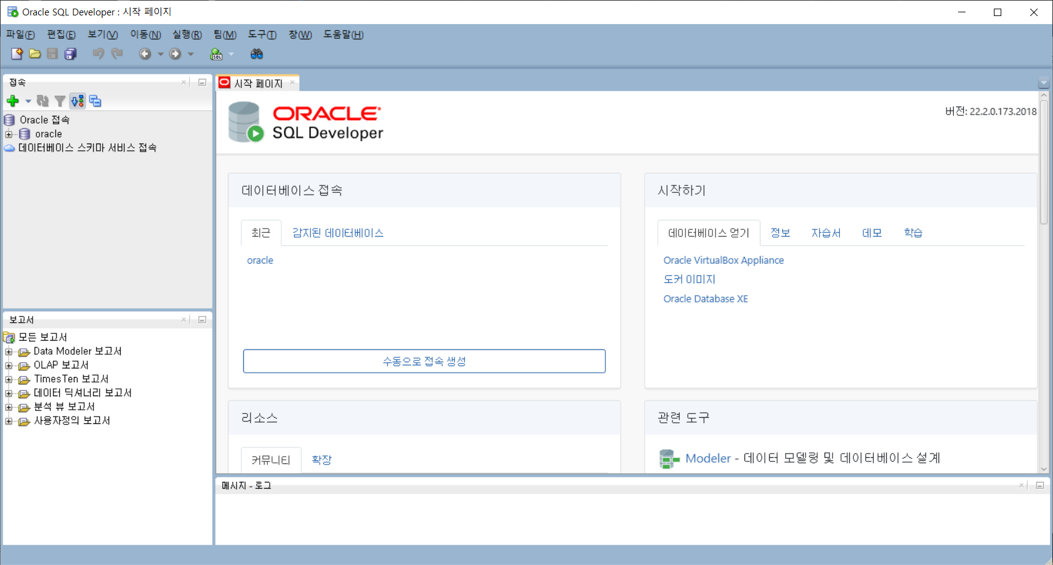Open the SQL Worksheet icon
1053x565 pixels.
click(216, 54)
